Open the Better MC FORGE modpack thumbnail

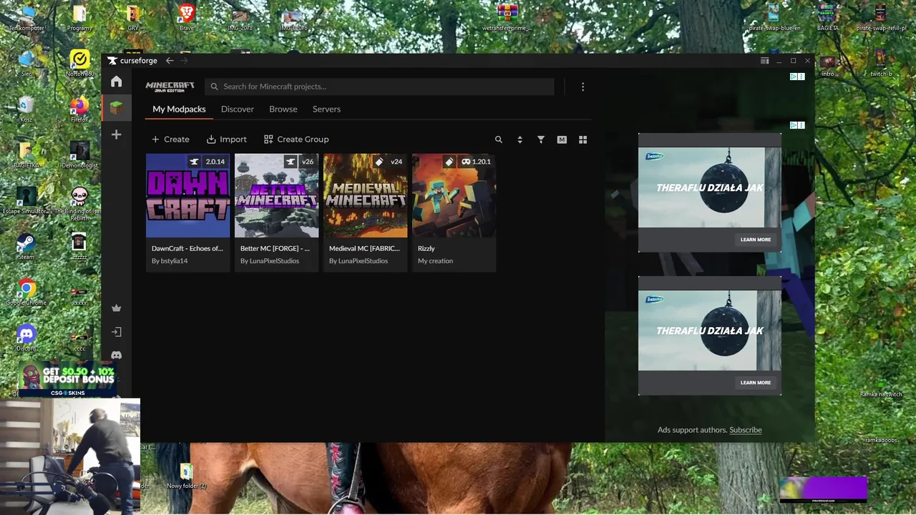pyautogui.click(x=277, y=195)
